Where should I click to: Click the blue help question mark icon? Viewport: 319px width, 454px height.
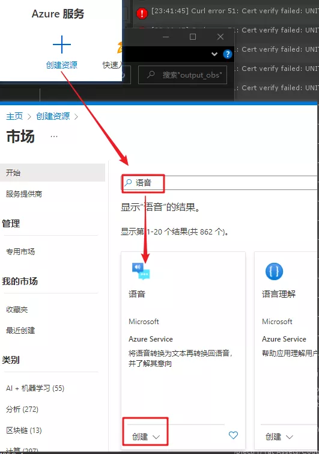click(228, 54)
